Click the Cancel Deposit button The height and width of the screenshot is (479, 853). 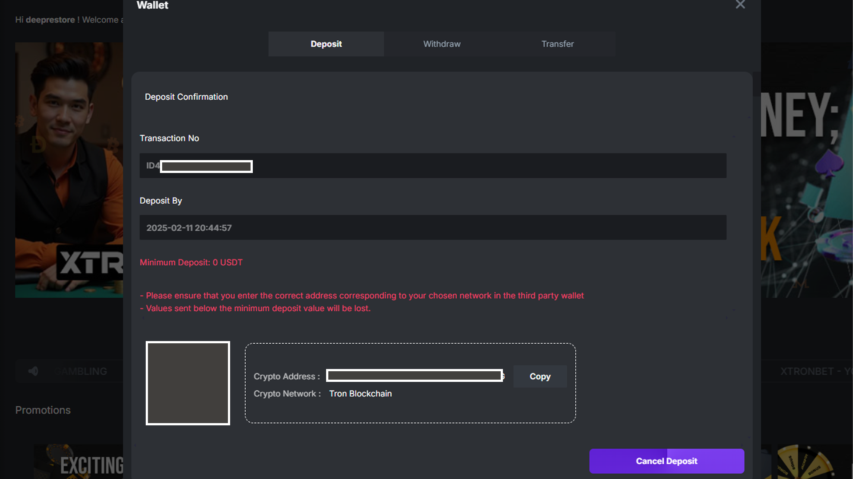pyautogui.click(x=666, y=461)
